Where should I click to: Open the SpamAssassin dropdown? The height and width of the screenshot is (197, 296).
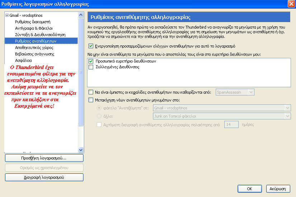point(235,92)
